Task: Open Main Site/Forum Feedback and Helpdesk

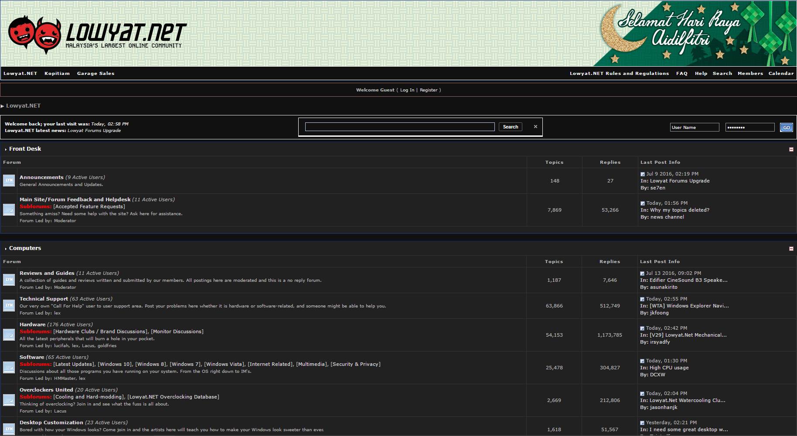Action: pos(75,199)
